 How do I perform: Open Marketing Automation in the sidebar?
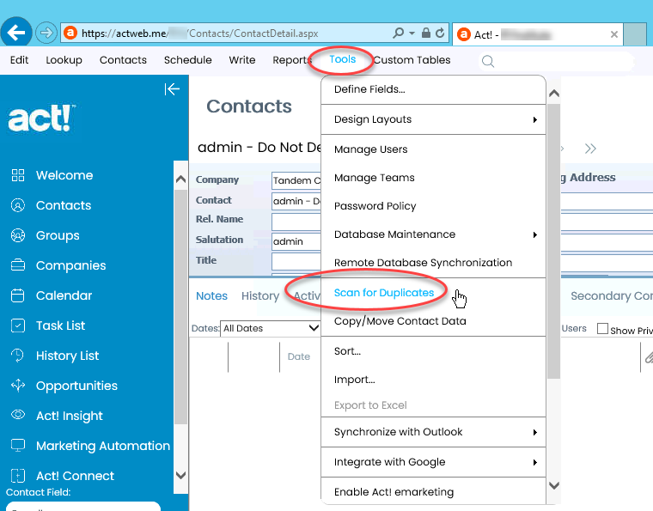click(x=103, y=446)
